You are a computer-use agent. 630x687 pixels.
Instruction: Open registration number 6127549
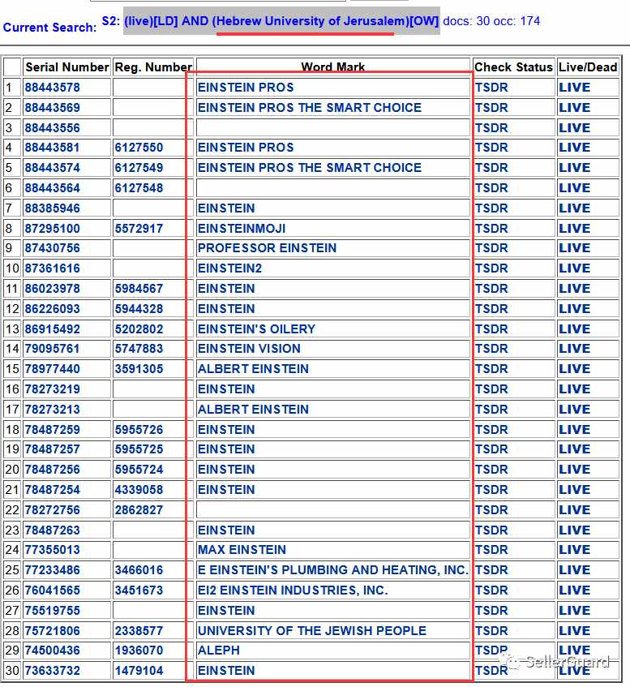pos(139,167)
